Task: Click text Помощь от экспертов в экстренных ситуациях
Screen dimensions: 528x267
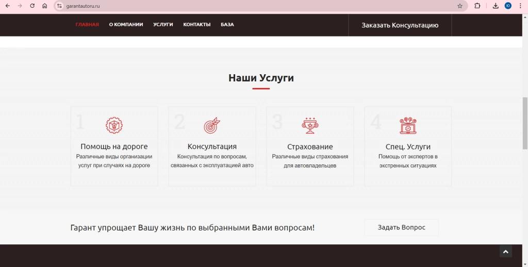Action: pyautogui.click(x=408, y=161)
